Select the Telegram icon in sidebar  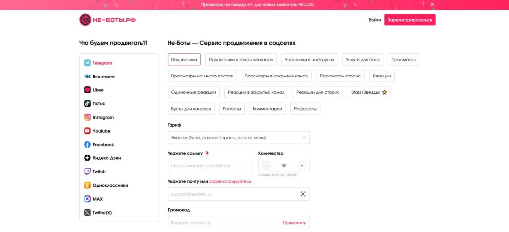(87, 63)
